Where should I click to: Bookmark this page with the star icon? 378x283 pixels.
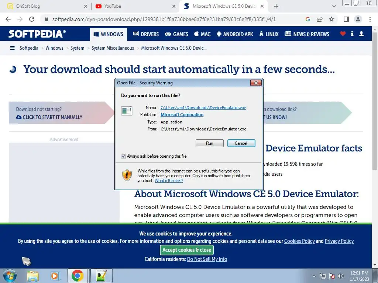pyautogui.click(x=331, y=19)
